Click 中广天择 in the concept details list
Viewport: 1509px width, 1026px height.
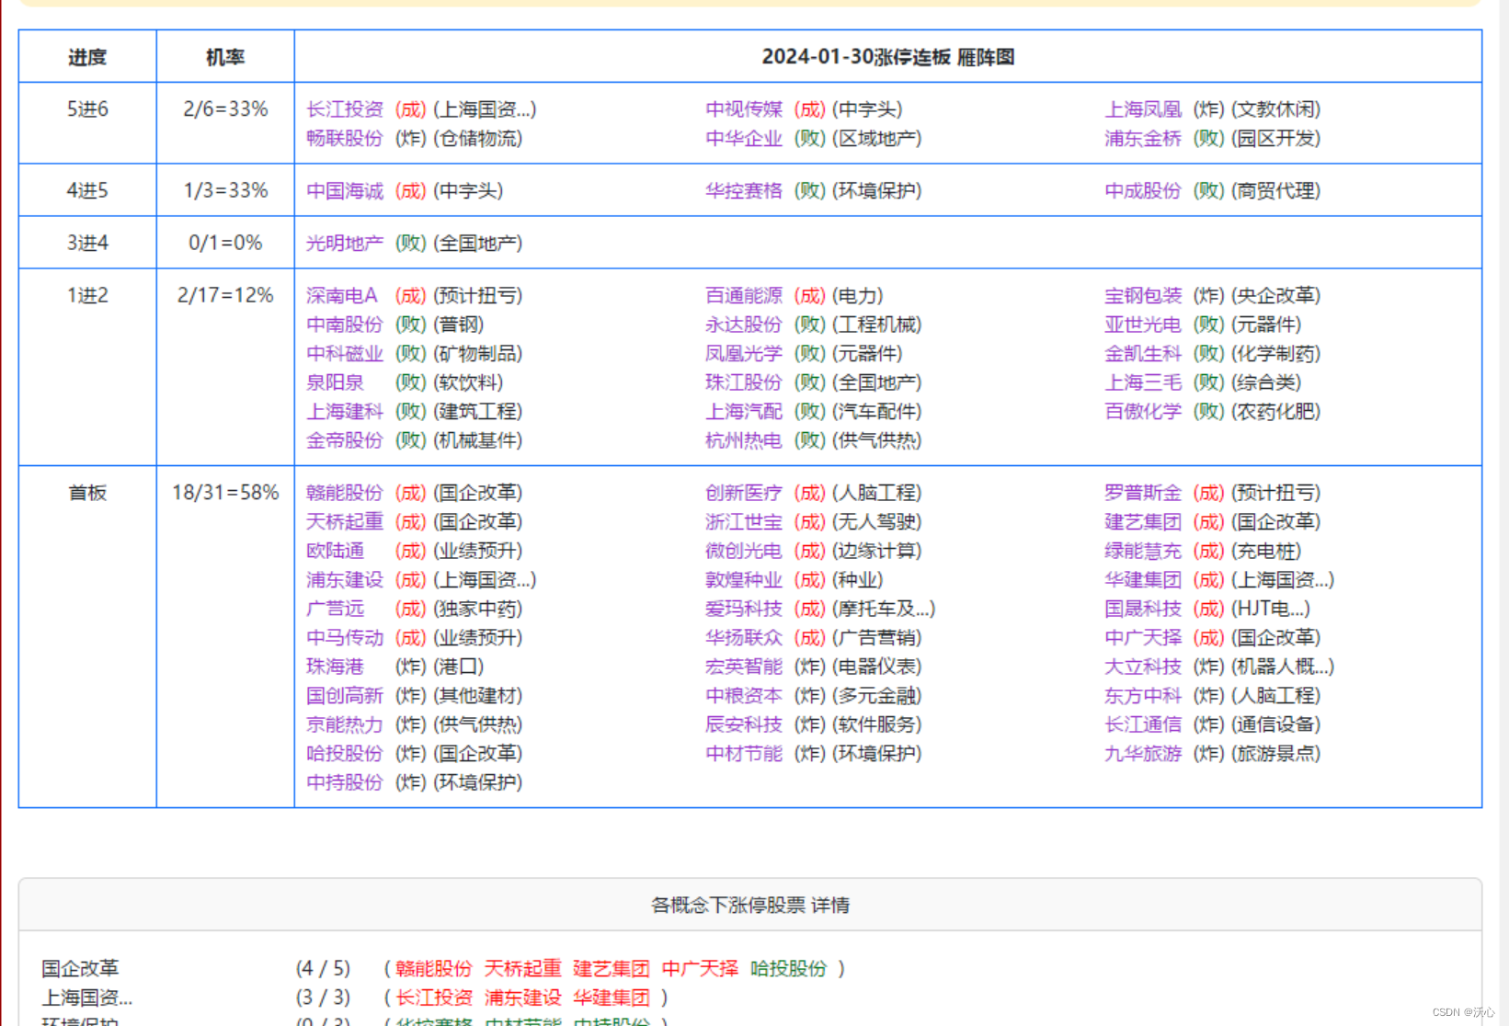(700, 968)
